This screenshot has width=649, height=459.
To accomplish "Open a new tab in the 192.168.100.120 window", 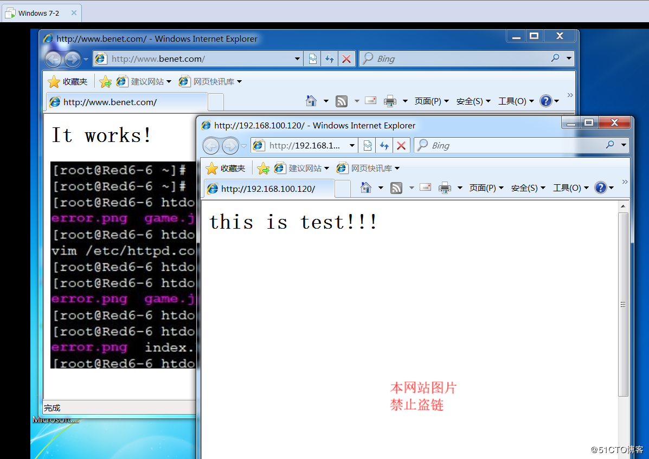I will (x=343, y=189).
